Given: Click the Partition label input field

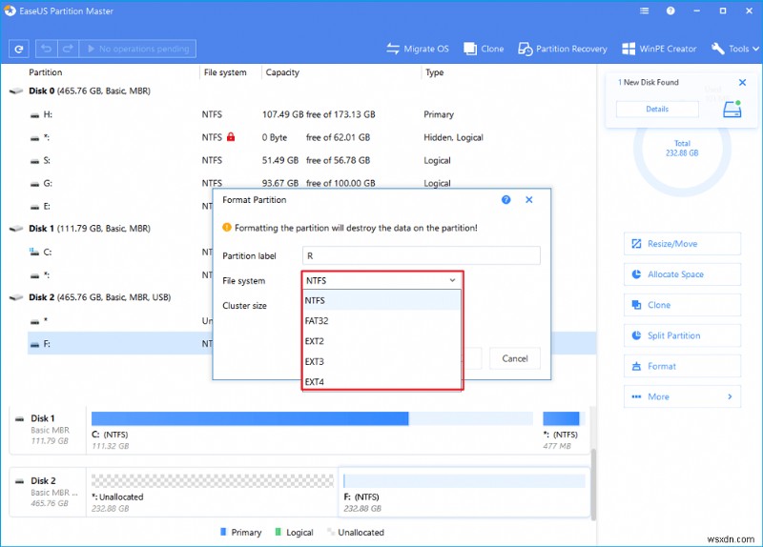Looking at the screenshot, I should 421,255.
